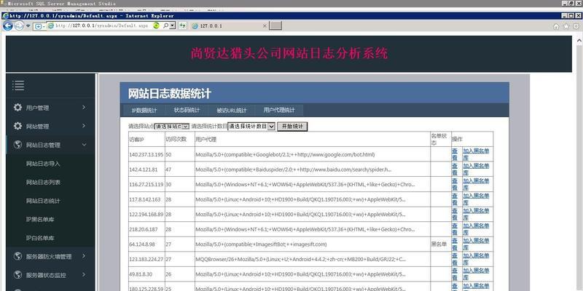Open the 请选择统计数目 dropdown

click(251, 126)
